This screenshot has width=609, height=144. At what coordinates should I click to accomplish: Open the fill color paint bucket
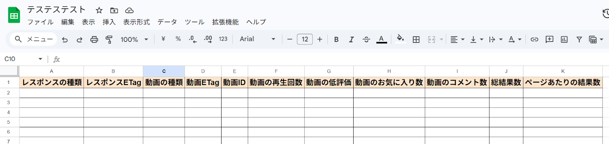400,39
